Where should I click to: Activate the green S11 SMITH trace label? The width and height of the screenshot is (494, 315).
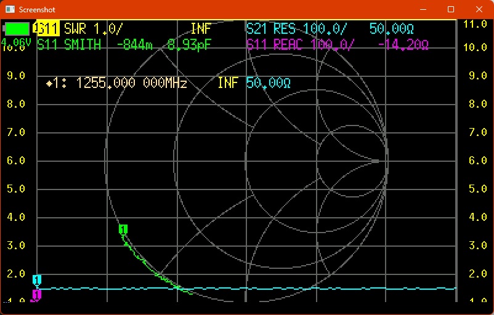[69, 44]
